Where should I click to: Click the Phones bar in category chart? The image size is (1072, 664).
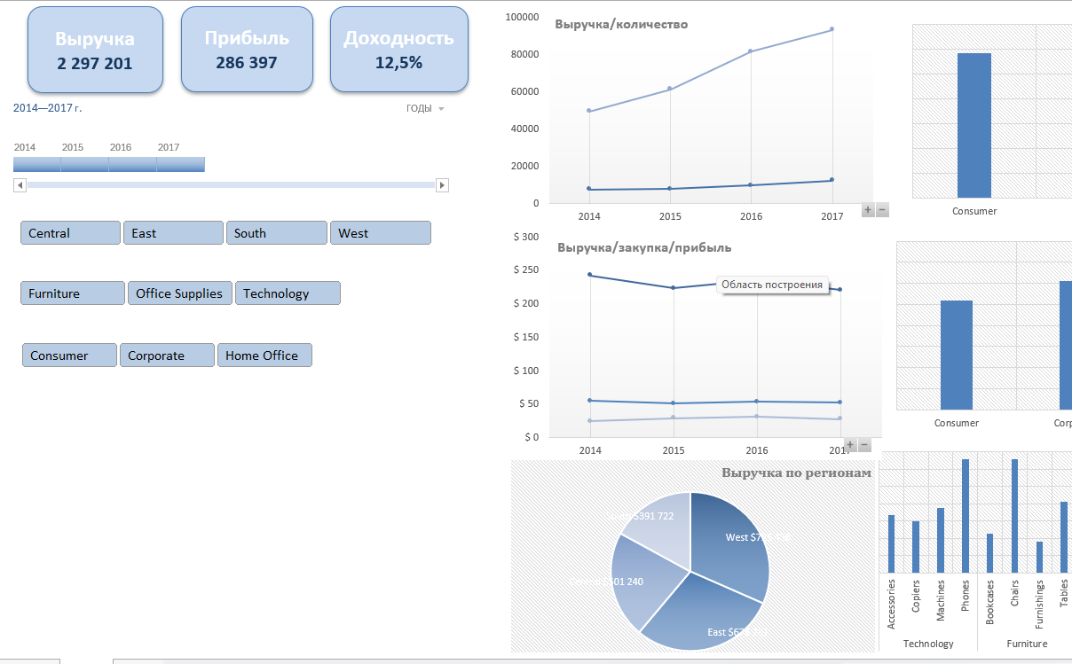[x=966, y=516]
